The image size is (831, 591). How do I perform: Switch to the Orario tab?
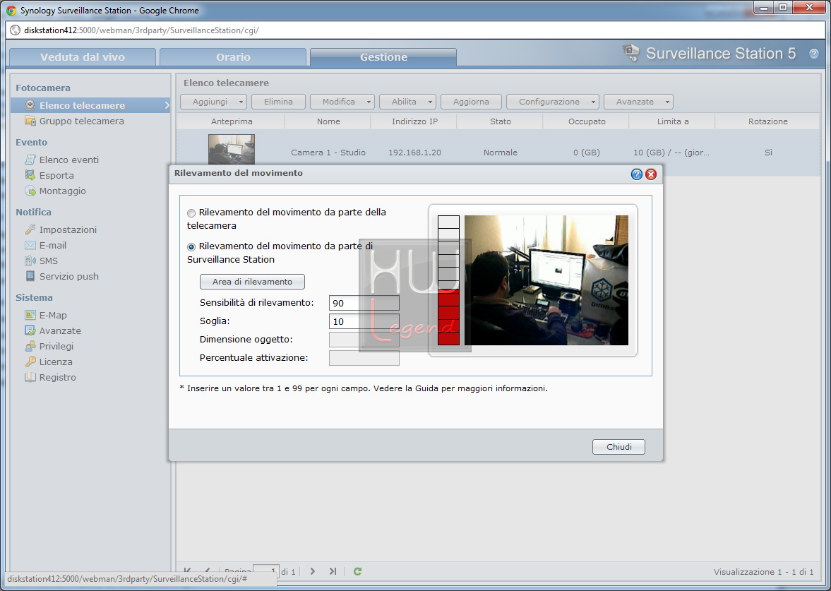pos(233,57)
